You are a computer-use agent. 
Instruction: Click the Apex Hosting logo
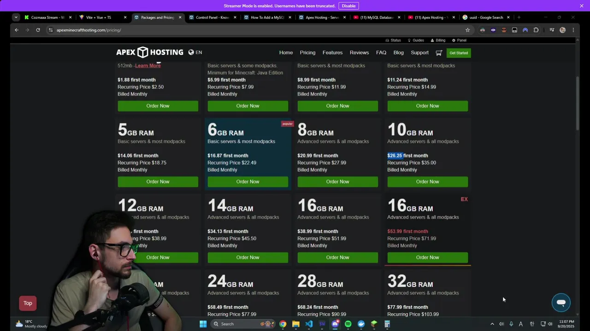tap(149, 52)
